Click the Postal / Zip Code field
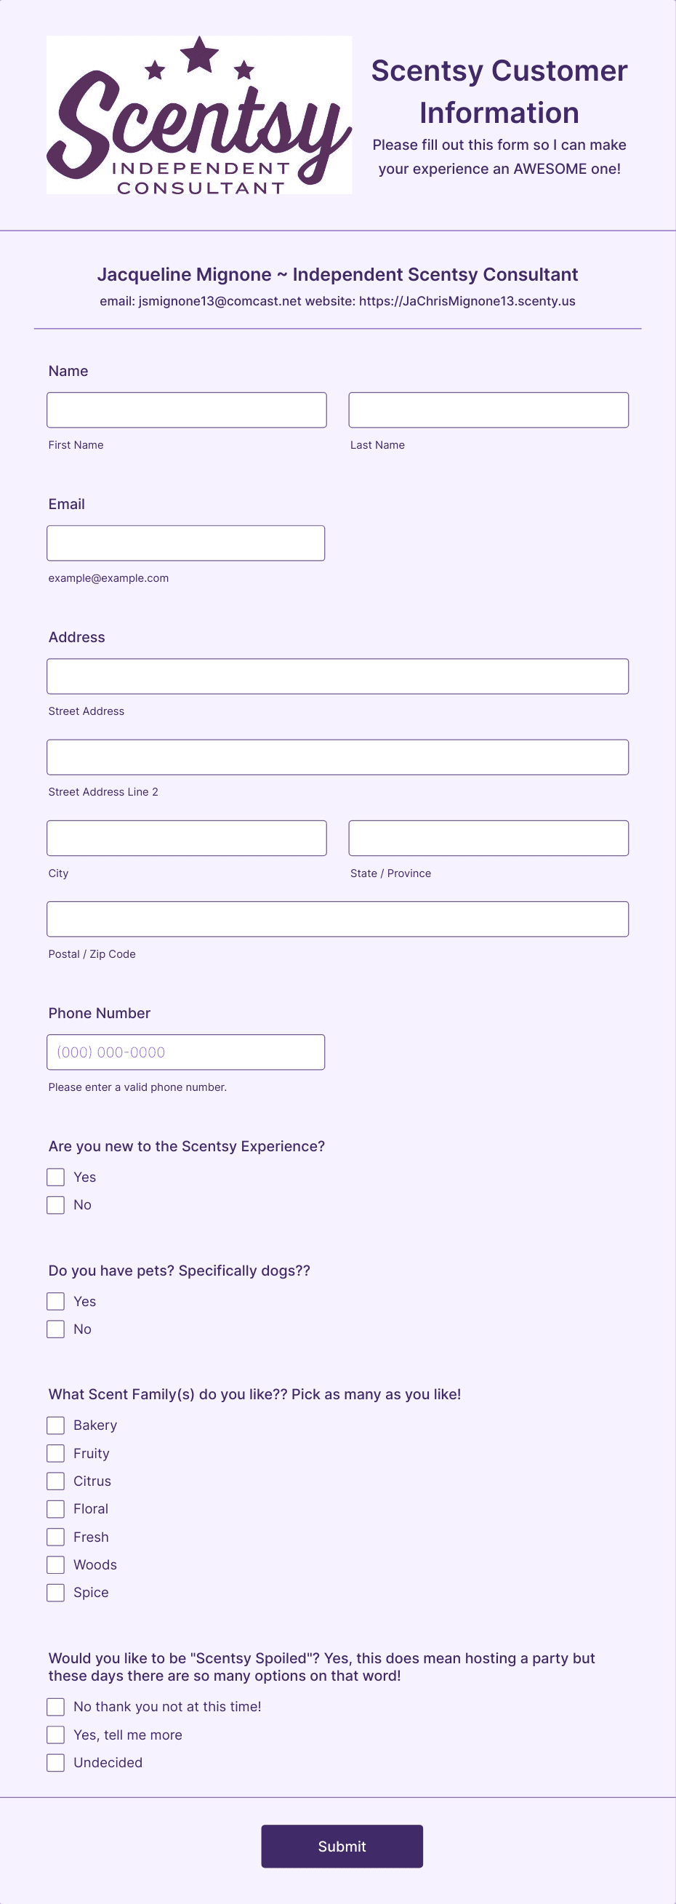 pyautogui.click(x=337, y=919)
